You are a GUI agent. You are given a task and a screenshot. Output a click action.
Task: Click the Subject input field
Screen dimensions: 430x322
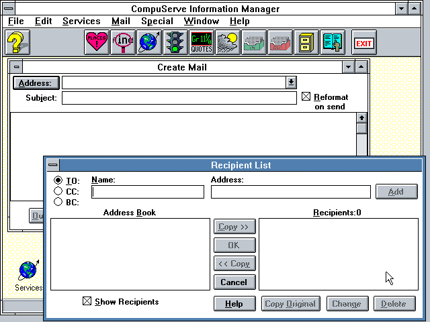point(179,98)
